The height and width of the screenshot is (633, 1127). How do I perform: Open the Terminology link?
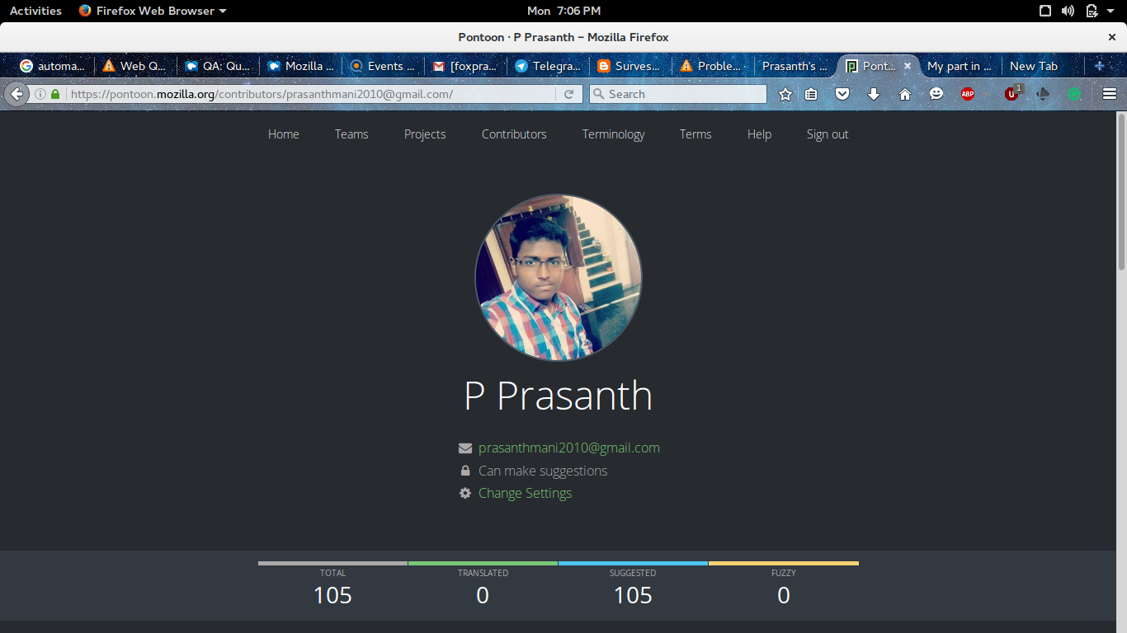point(613,134)
